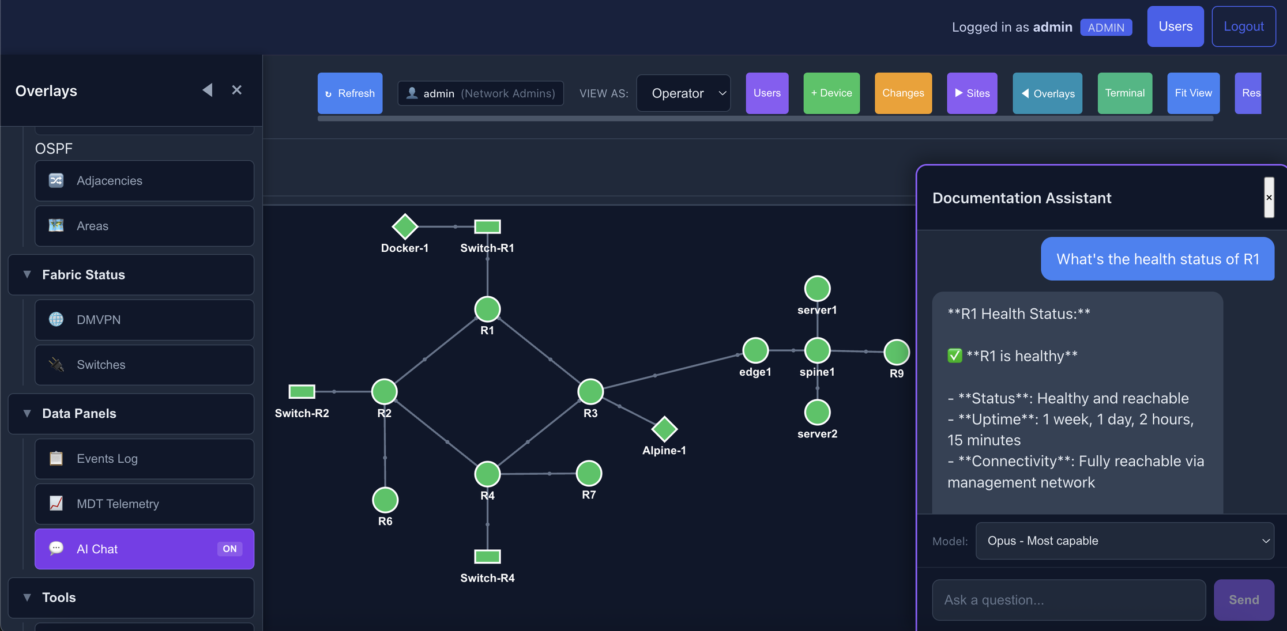Open OSPF Adjacencies overlay

click(x=144, y=181)
